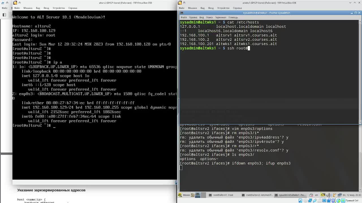Screen dimensions: 362x203
Task: Minimize the sysadmin terminal window
Action: tap(352, 13)
